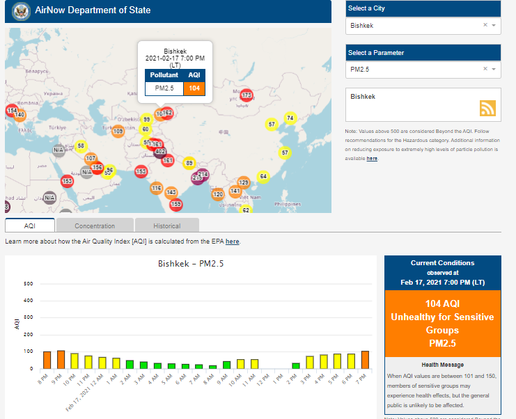Open the Historical tab
516x419 pixels.
click(166, 226)
